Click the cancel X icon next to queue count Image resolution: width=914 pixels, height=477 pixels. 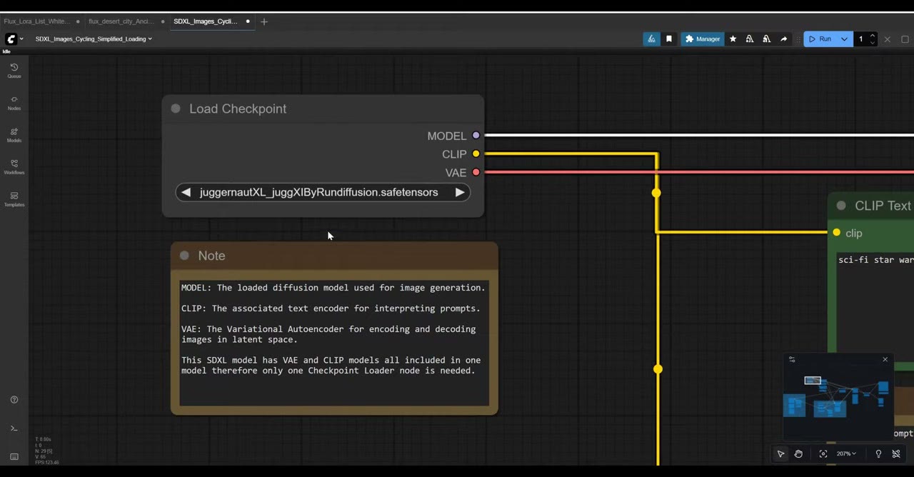[887, 39]
